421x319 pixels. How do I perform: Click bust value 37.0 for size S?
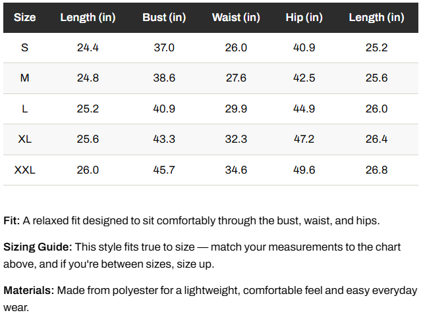coord(164,48)
